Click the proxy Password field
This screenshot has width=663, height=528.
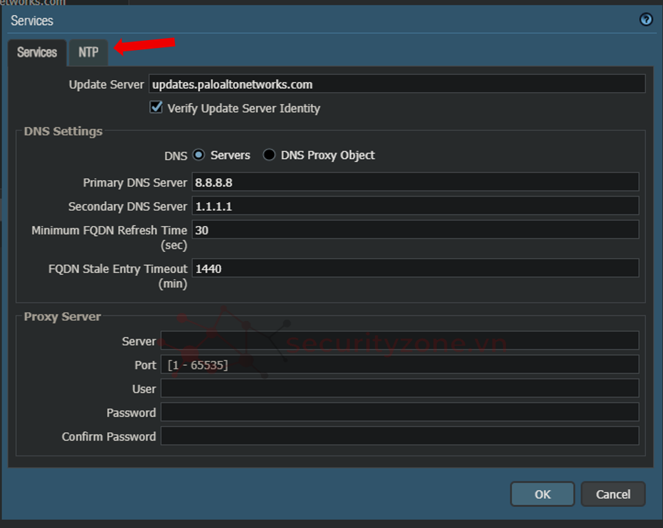click(399, 412)
